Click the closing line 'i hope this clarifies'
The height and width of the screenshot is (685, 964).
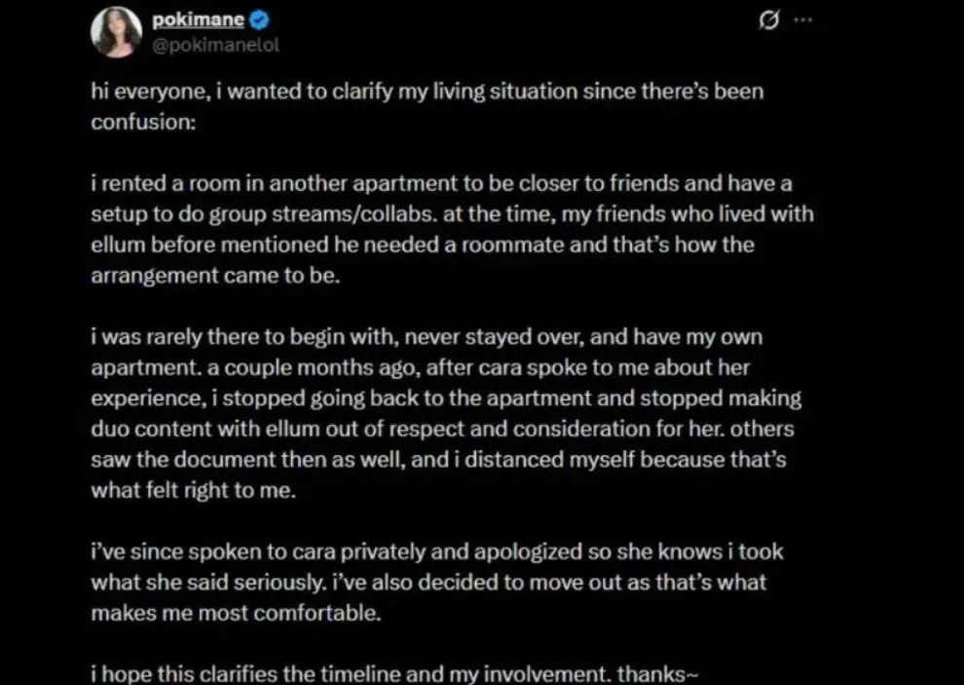pos(394,673)
